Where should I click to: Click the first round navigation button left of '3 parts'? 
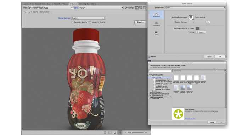click(x=26, y=12)
